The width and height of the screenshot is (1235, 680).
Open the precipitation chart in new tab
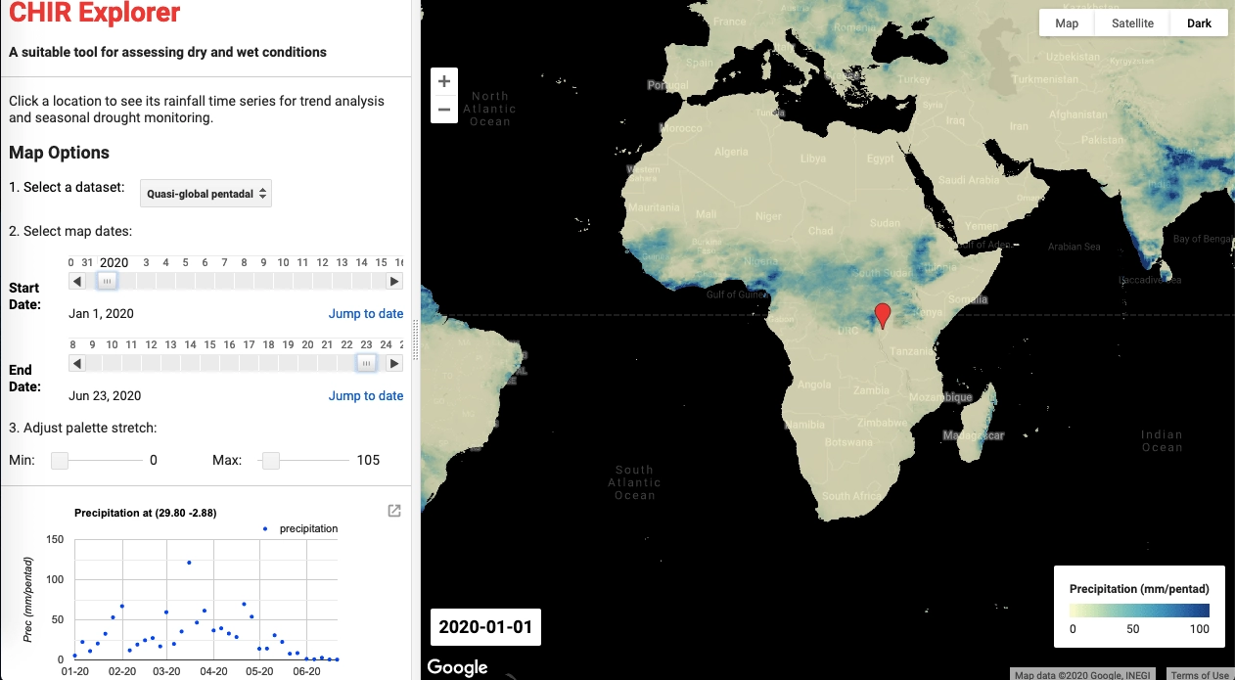coord(394,511)
